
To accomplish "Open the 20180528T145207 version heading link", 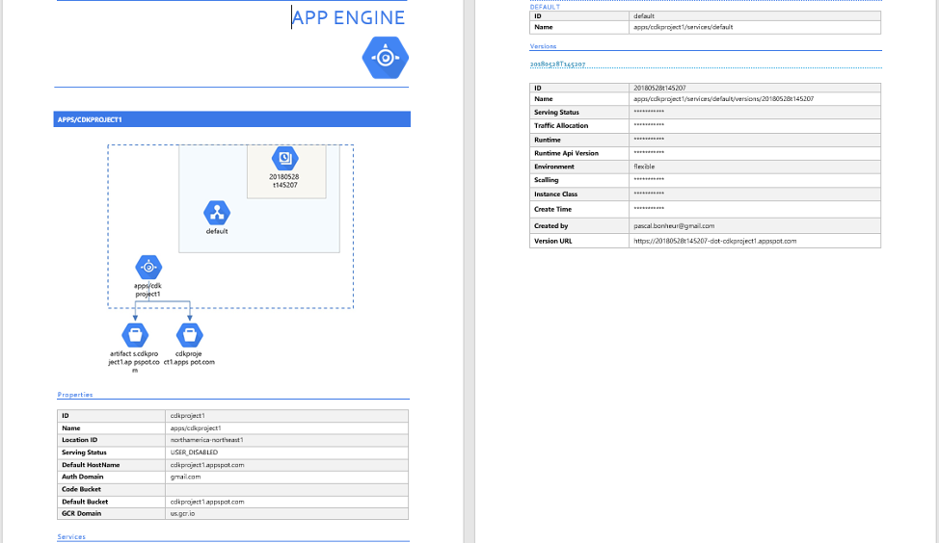I will tap(557, 64).
